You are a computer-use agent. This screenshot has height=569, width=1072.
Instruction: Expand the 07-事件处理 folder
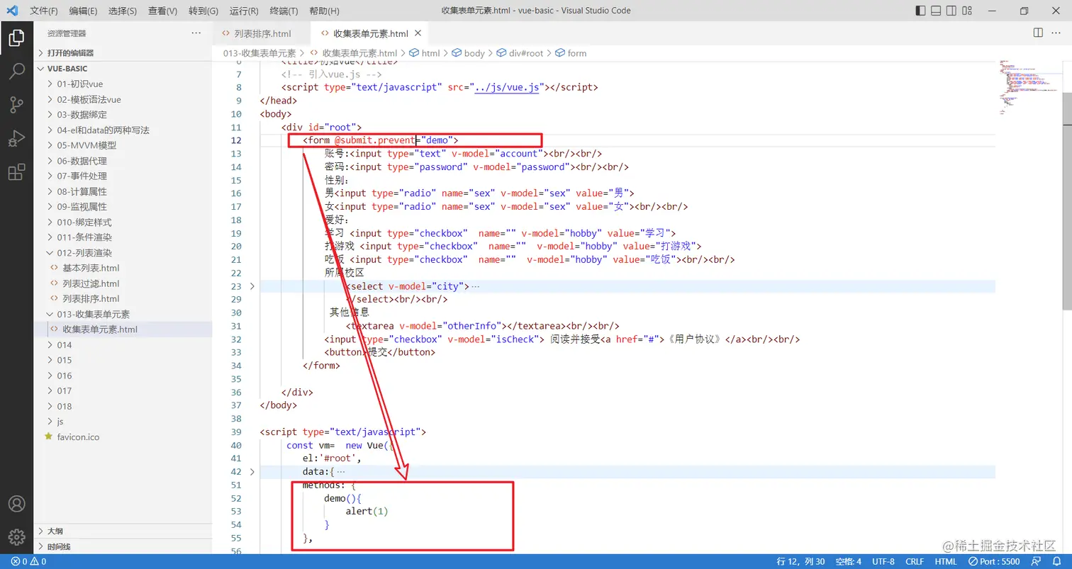point(123,176)
